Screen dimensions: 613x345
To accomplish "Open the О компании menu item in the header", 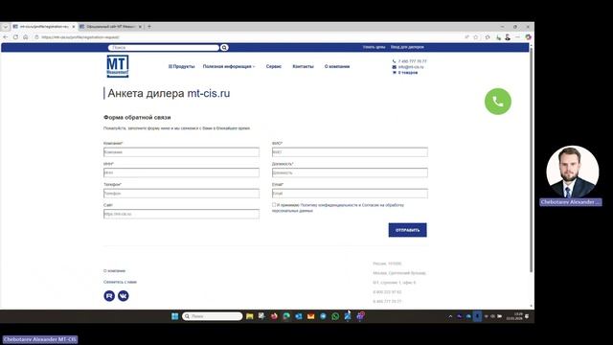I will click(x=337, y=66).
